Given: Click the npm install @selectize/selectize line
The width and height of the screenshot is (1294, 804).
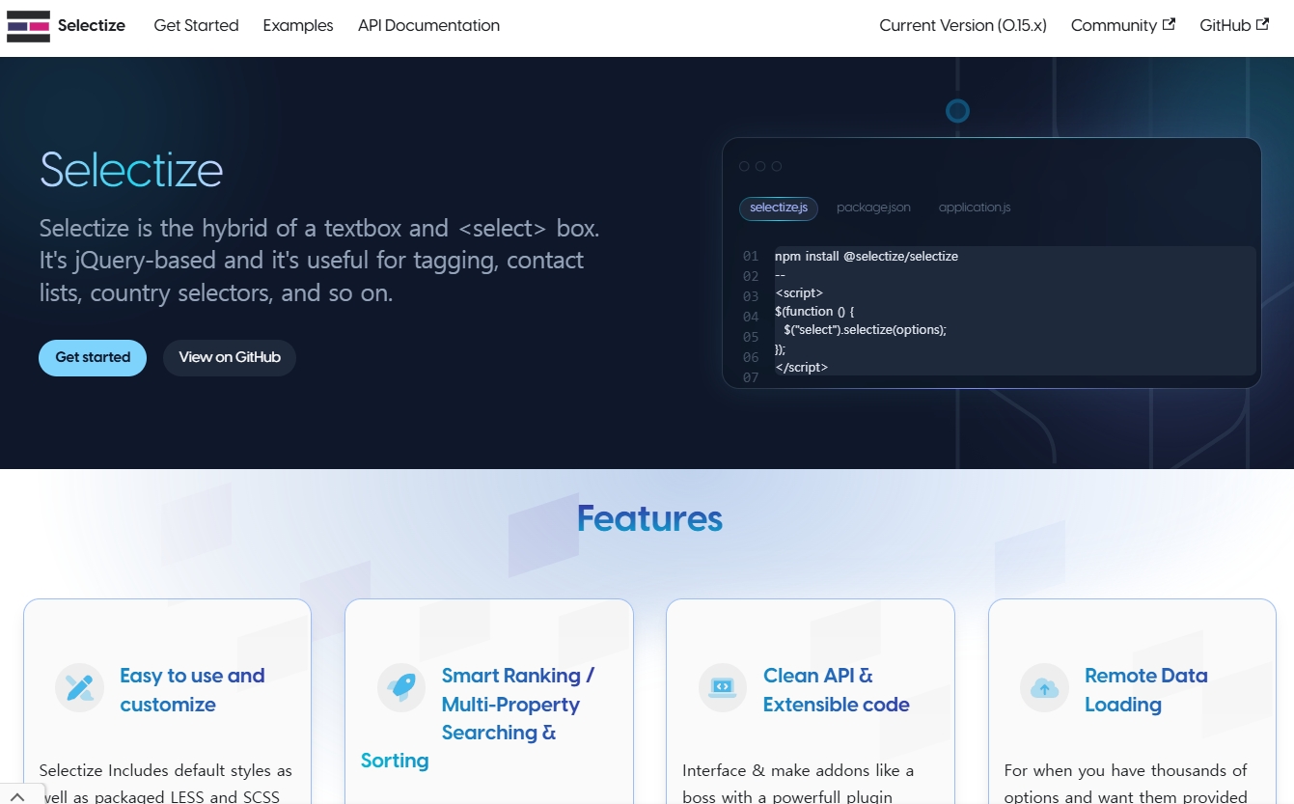Looking at the screenshot, I should click(x=867, y=257).
